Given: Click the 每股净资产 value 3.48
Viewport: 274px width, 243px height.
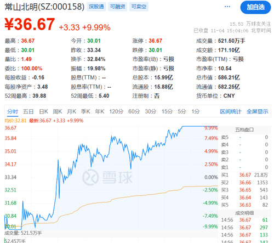Looking at the screenshot, I should 43,87.
